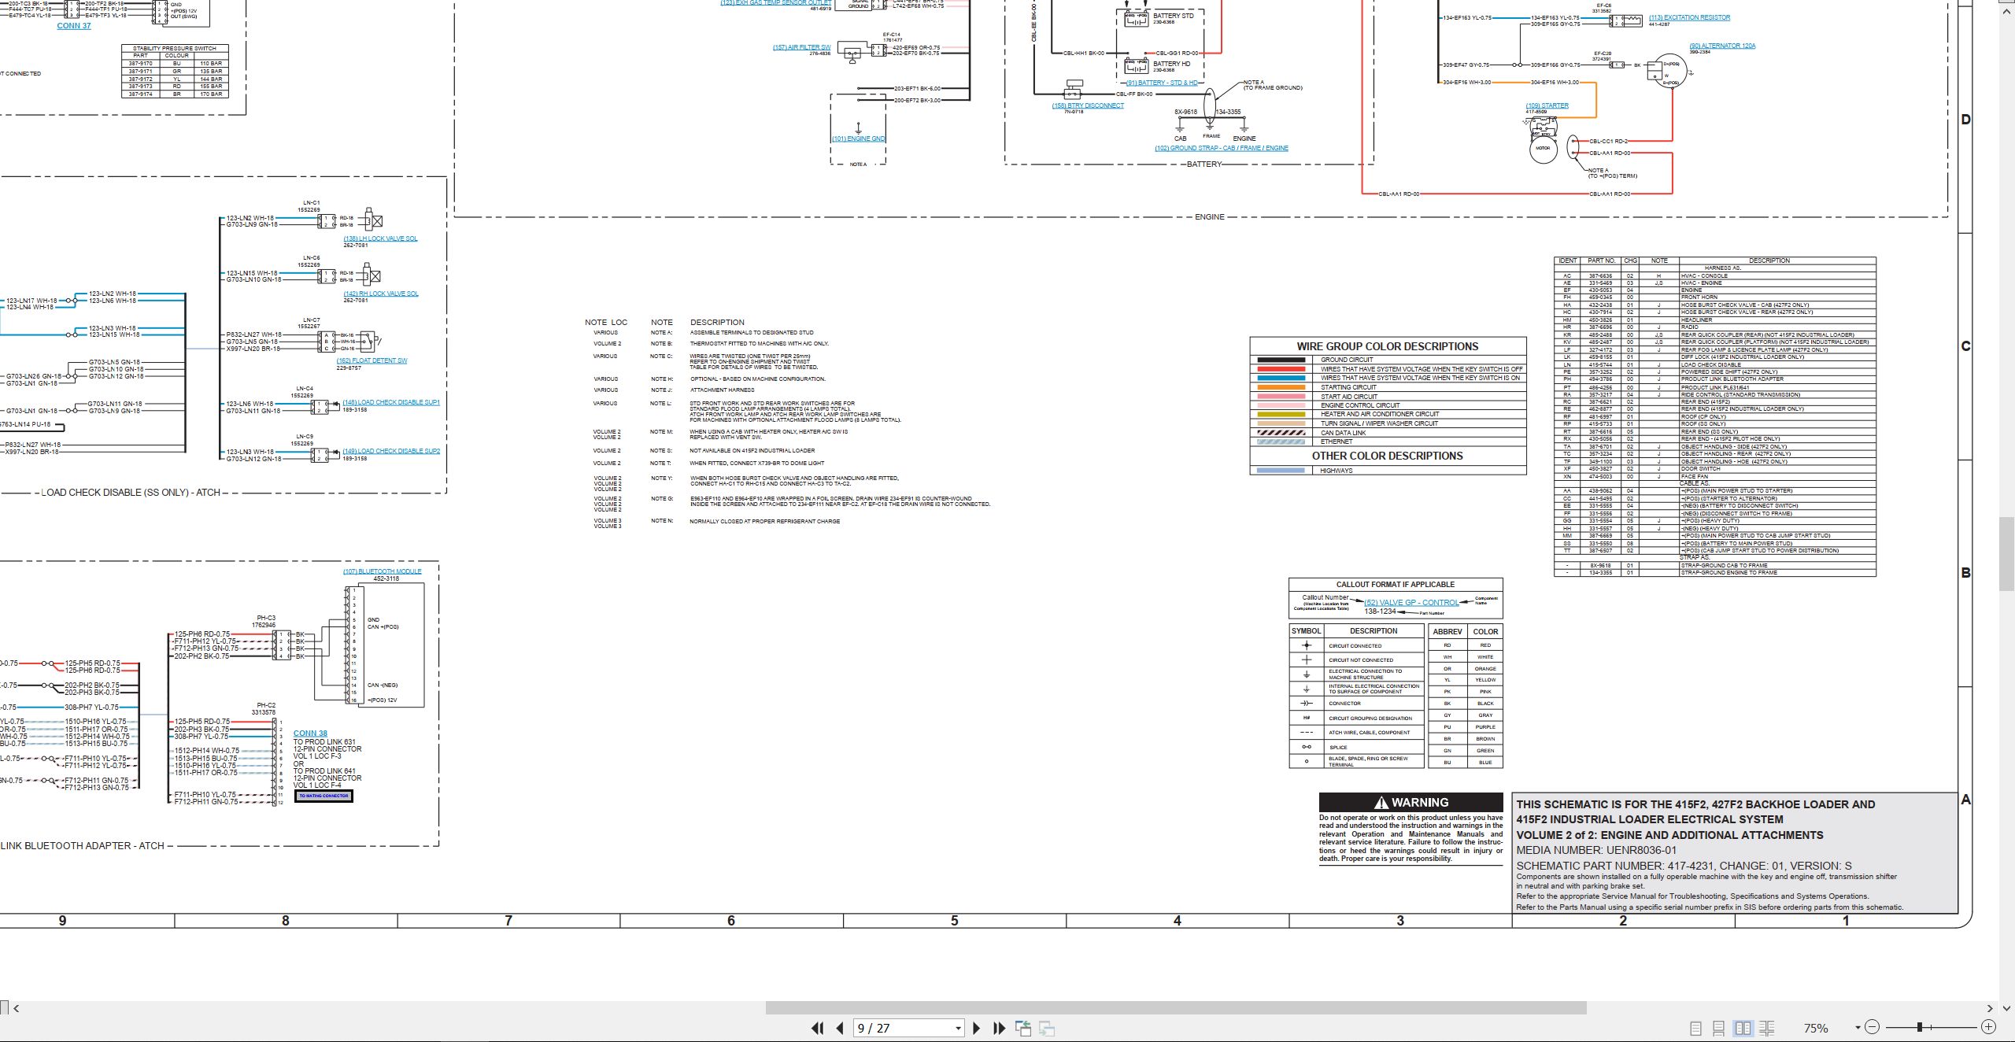
Task: Open the (90) ALTERNATOR 120A link
Action: pos(1722,46)
